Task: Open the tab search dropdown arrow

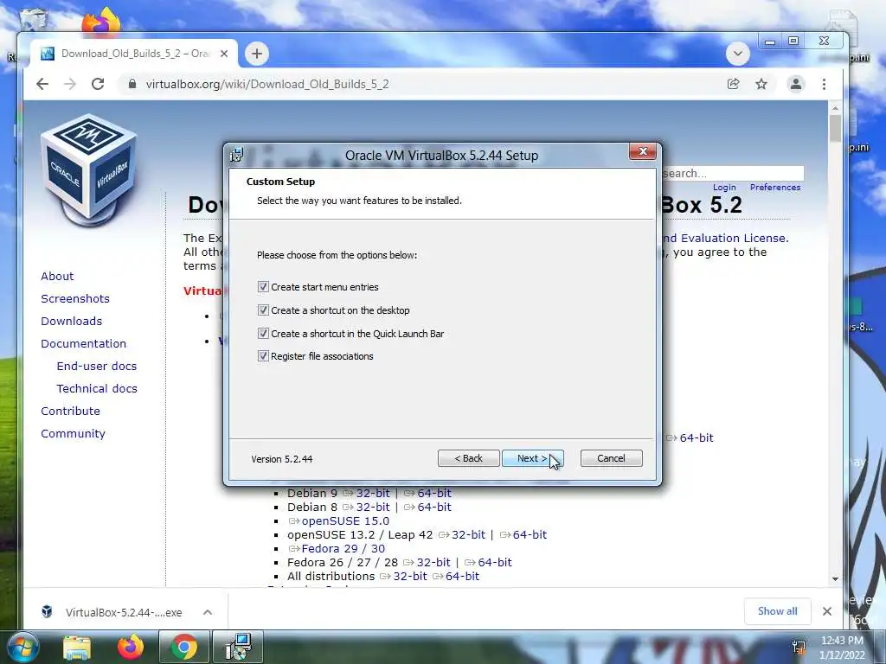Action: coord(737,54)
